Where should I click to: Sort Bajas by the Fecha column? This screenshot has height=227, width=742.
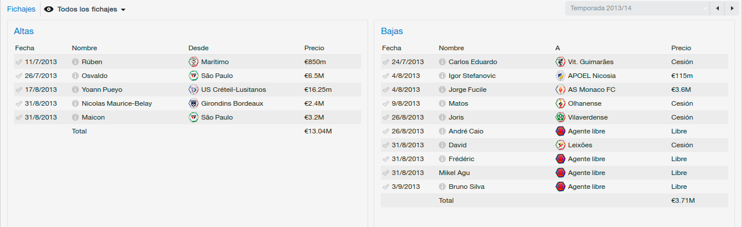392,48
